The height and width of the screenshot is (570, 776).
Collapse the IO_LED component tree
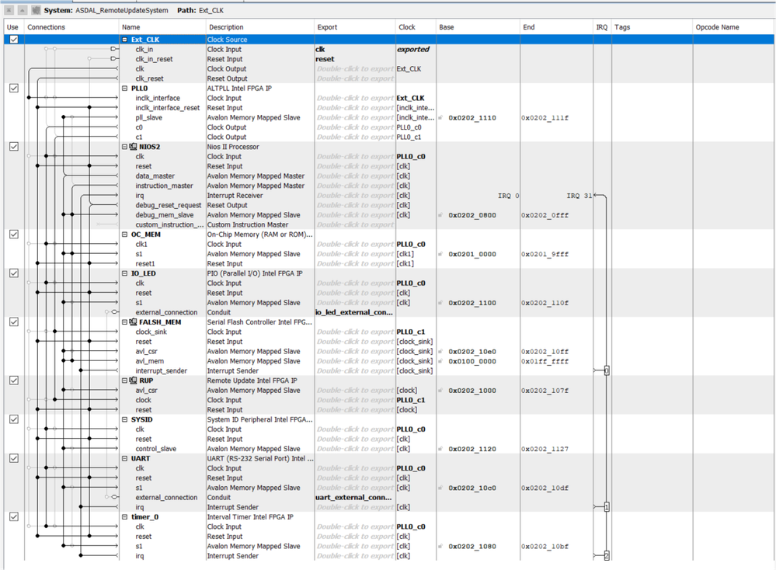coord(125,273)
